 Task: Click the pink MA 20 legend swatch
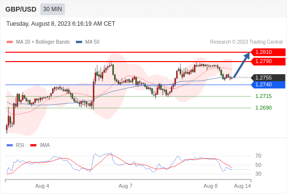tap(10, 42)
